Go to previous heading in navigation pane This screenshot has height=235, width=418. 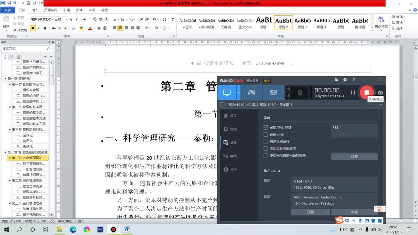[x=45, y=57]
